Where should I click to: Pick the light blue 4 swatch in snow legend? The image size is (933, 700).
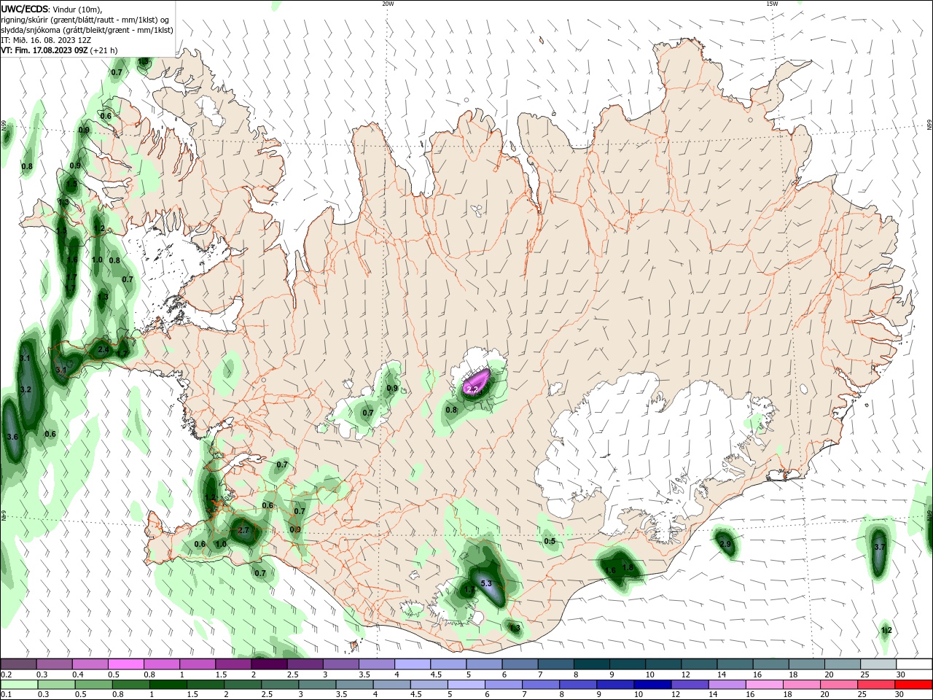413,664
